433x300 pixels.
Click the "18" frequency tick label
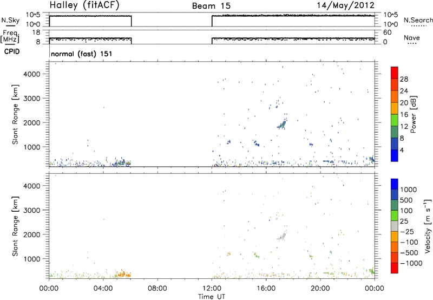[x=36, y=32]
